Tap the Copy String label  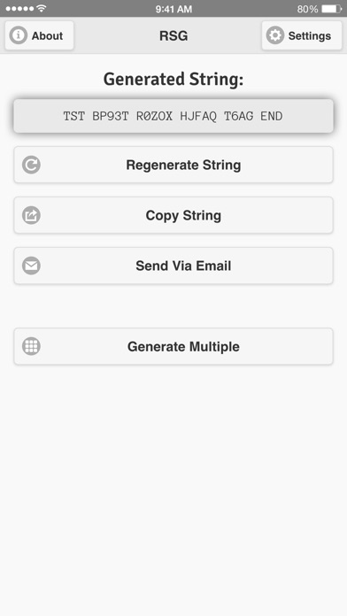pyautogui.click(x=183, y=215)
